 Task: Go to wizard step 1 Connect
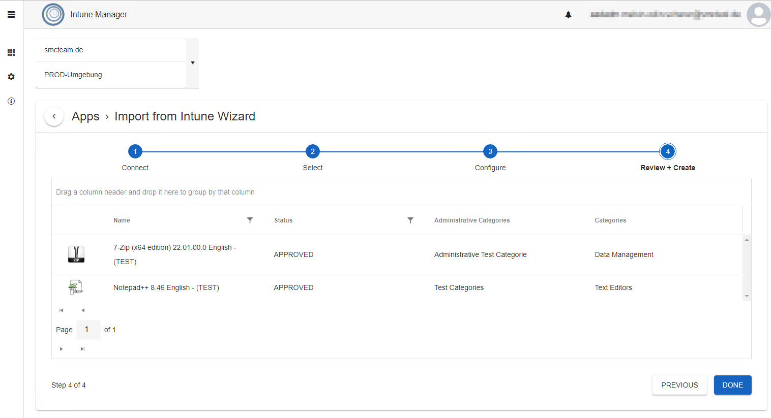(x=135, y=151)
